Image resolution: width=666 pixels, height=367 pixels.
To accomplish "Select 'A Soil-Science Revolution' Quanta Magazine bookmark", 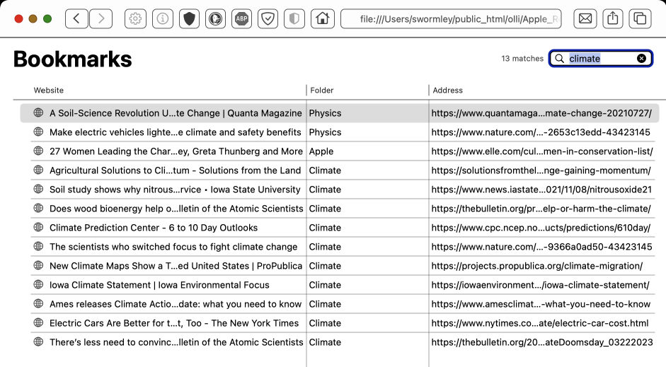I will pyautogui.click(x=176, y=113).
